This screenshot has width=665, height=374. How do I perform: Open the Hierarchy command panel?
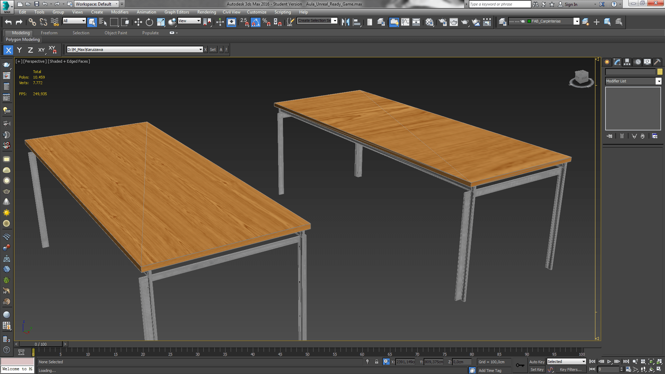point(627,62)
